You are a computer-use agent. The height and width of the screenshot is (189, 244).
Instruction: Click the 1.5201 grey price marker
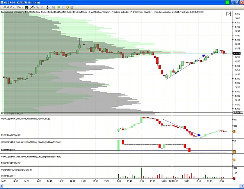click(238, 112)
